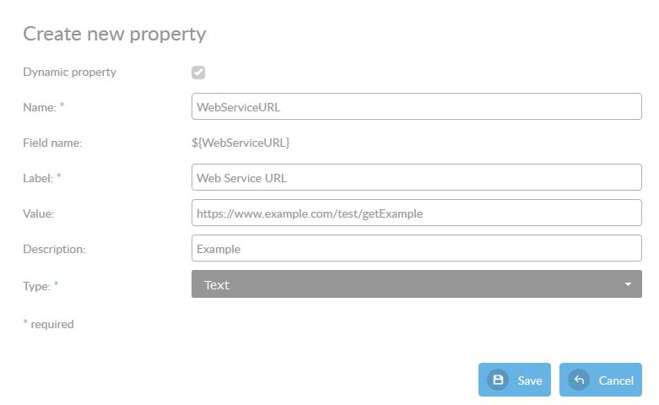Screen dimensions: 659x405
Task: Click the "Description:" form label
Action: tap(54, 249)
